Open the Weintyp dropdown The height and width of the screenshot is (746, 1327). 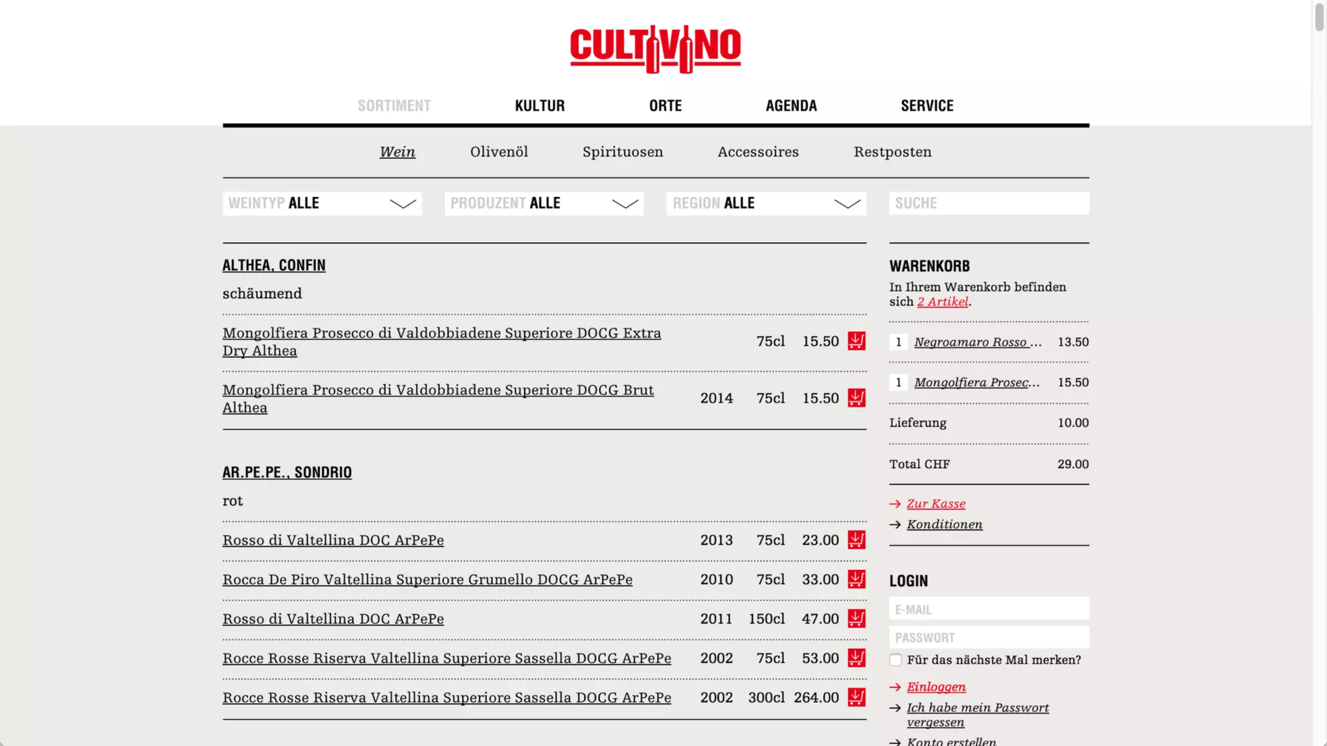coord(322,203)
